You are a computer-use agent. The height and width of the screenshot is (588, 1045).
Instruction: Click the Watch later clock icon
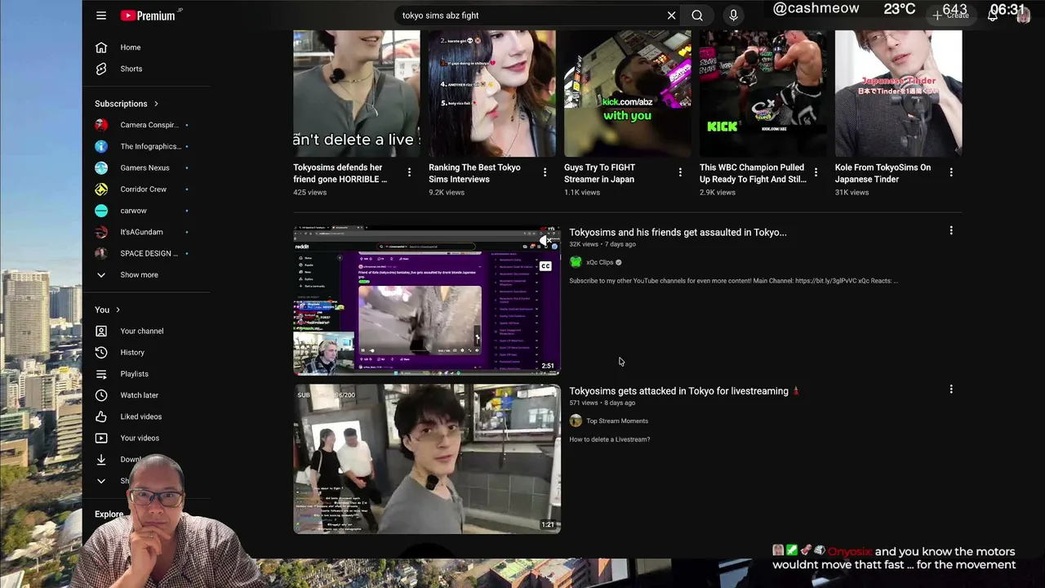click(101, 395)
